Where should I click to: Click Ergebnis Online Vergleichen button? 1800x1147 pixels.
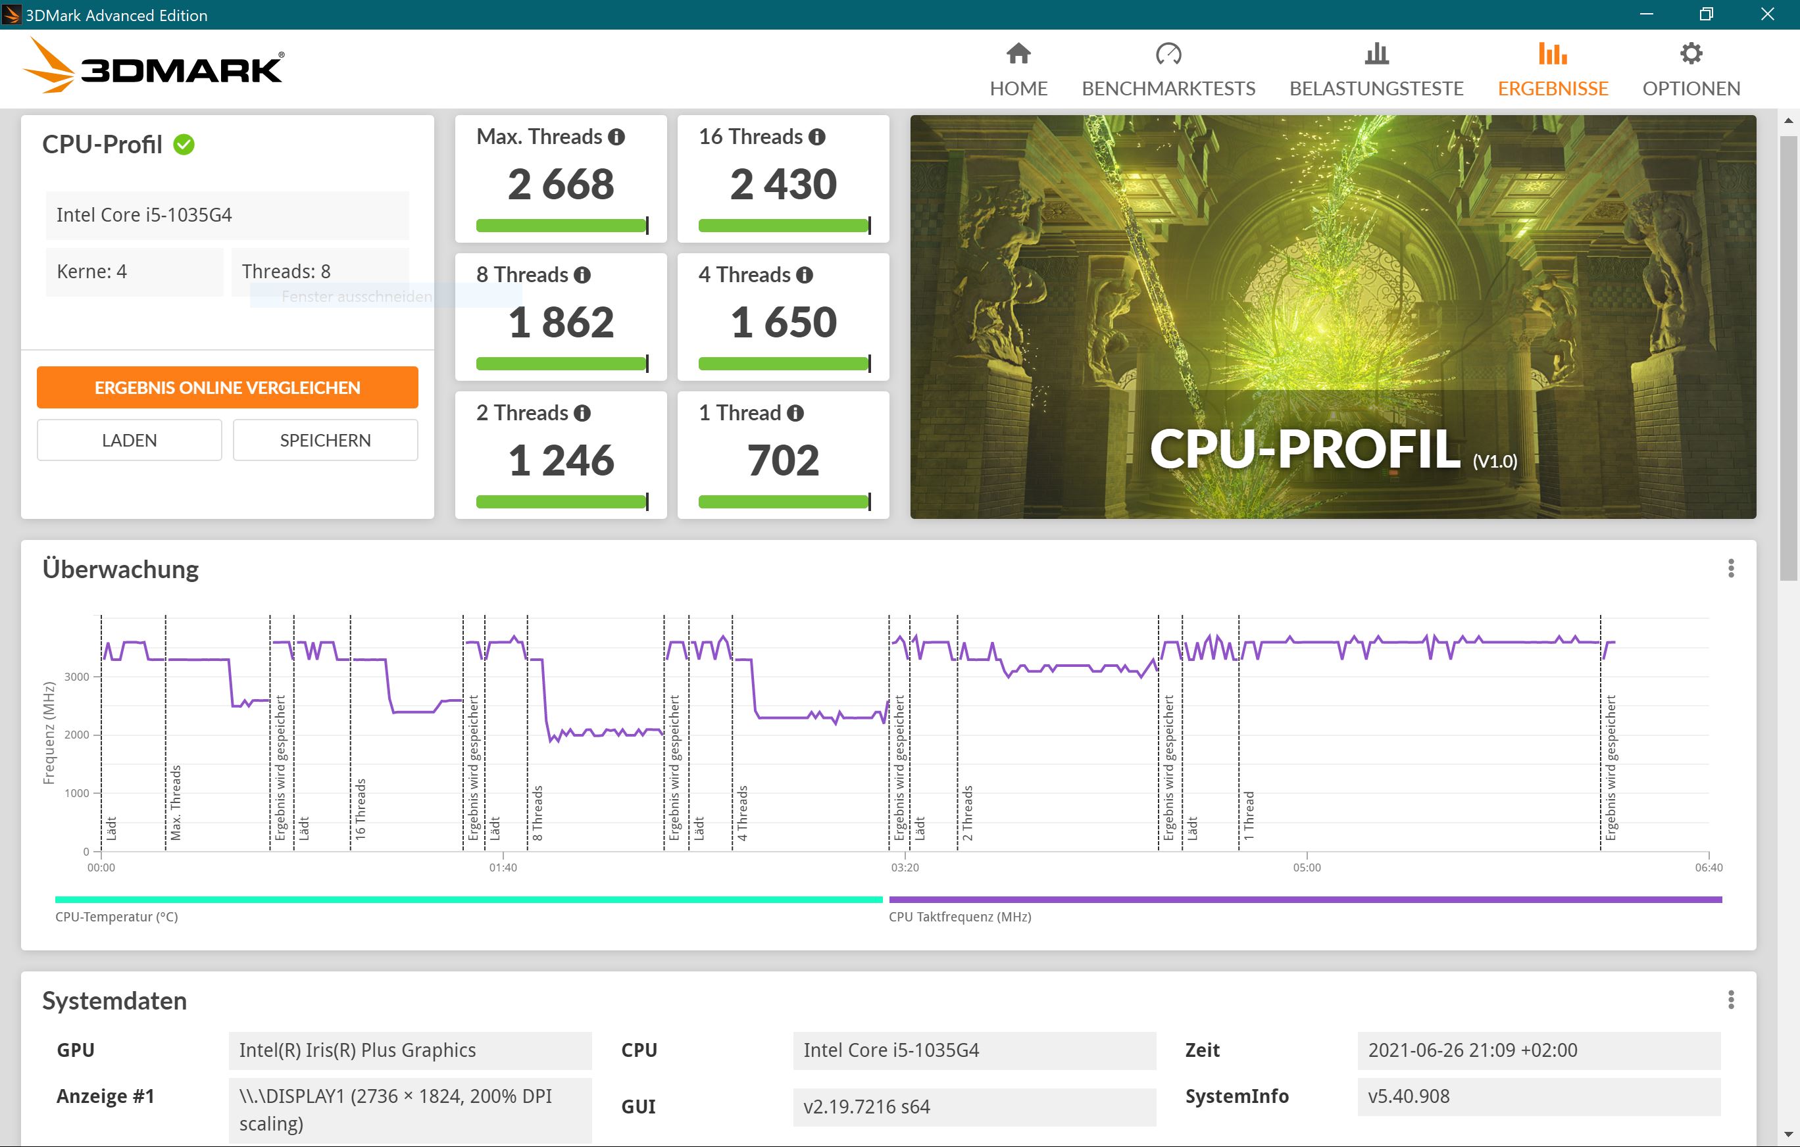pos(227,387)
